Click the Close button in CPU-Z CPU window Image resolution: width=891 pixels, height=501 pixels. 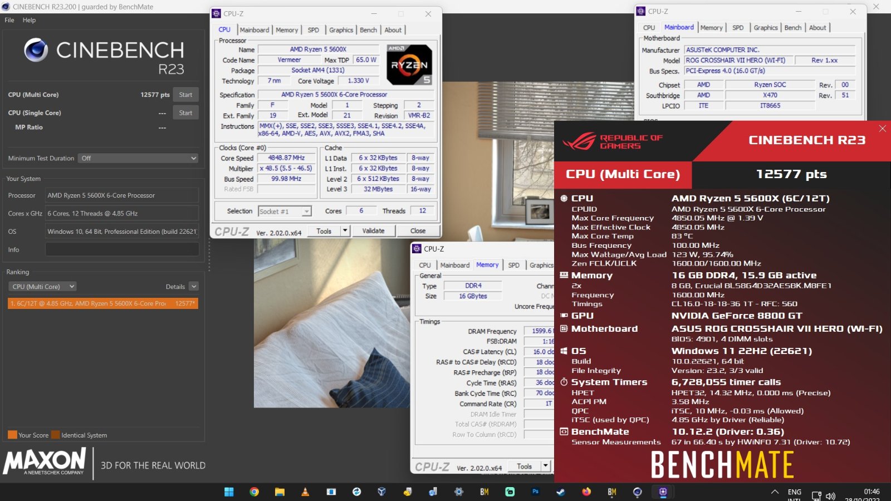click(x=418, y=230)
